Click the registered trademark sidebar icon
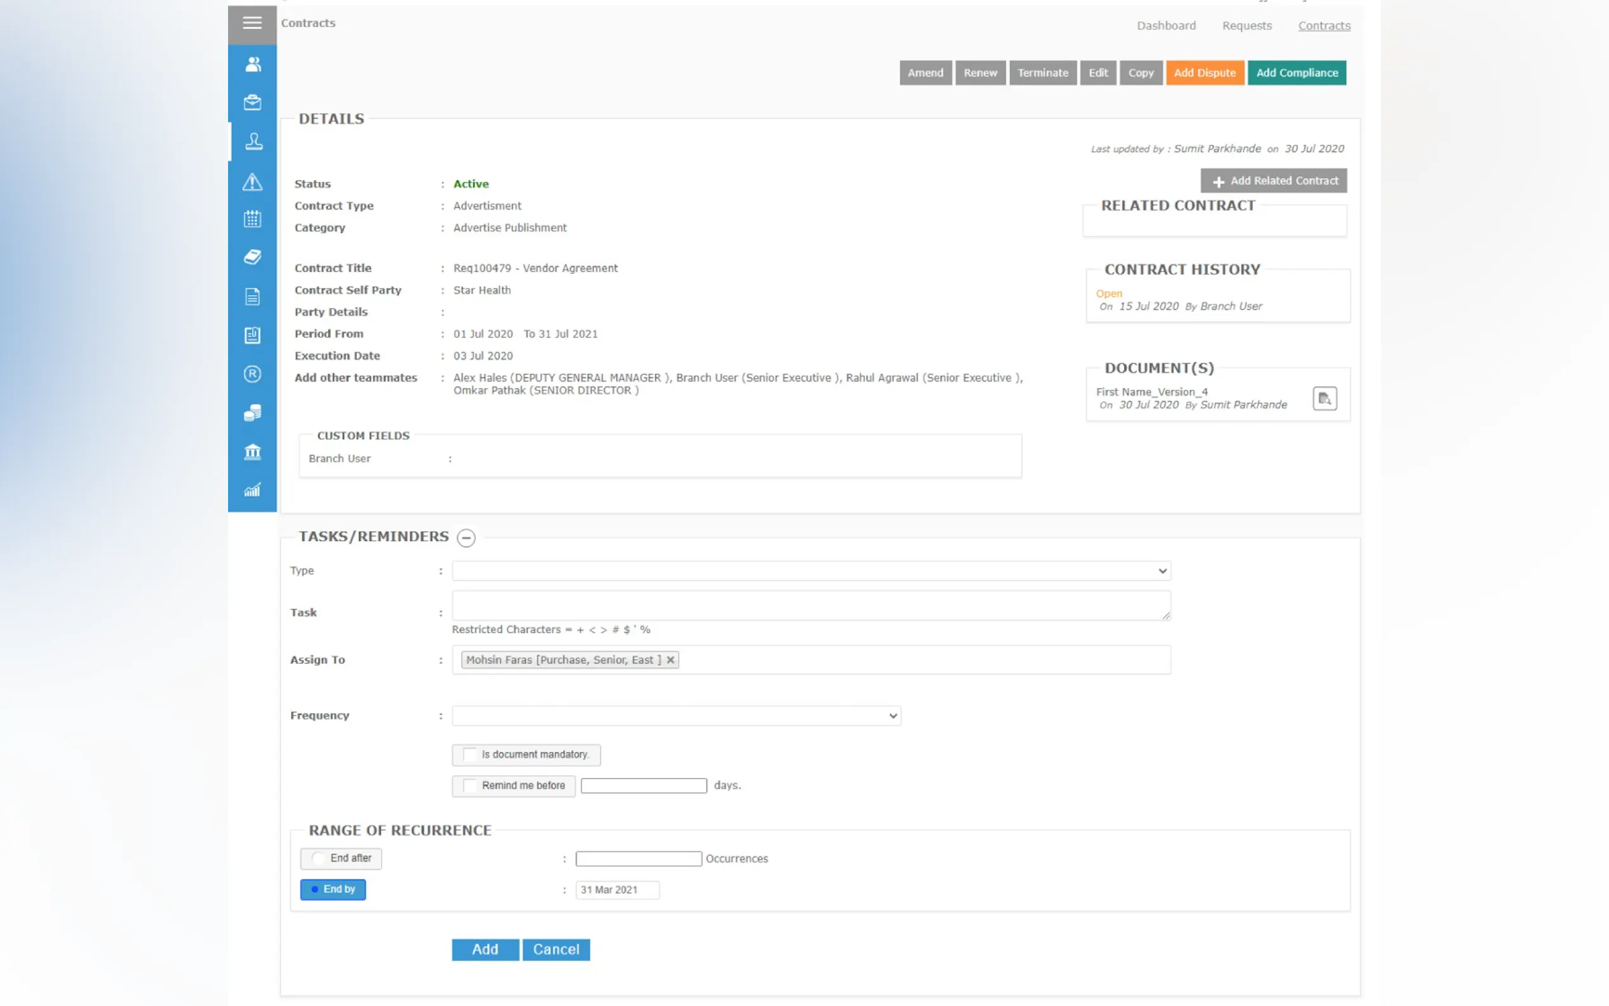Screen dimensions: 1609x1006 252,374
